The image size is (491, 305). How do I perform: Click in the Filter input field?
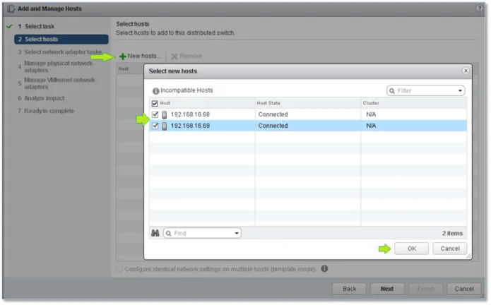(426, 91)
